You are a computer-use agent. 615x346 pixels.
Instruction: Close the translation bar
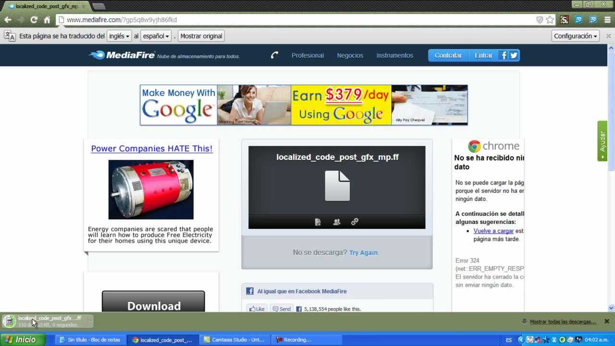[608, 36]
